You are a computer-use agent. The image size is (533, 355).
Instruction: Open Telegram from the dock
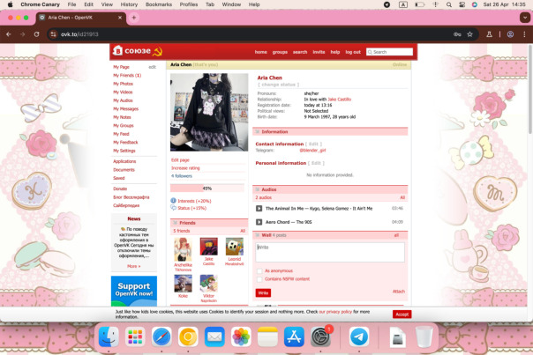(359, 337)
